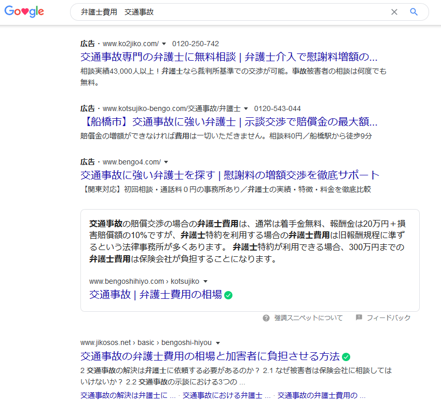Click the フィードバック link
Screen dimensions: 441x414
point(389,318)
